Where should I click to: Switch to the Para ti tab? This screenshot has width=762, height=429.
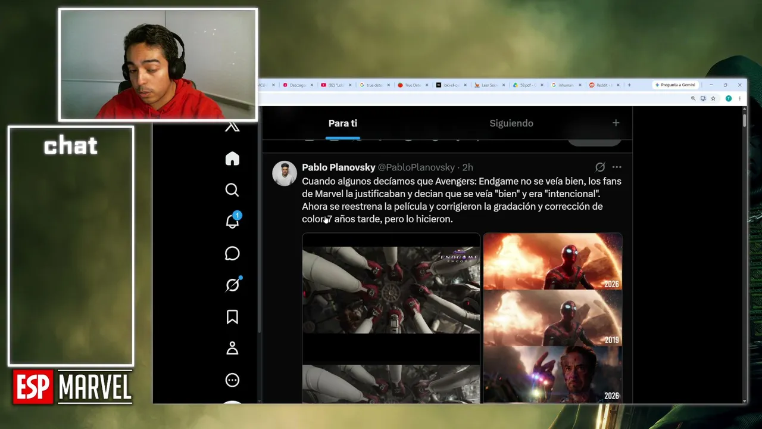coord(343,123)
